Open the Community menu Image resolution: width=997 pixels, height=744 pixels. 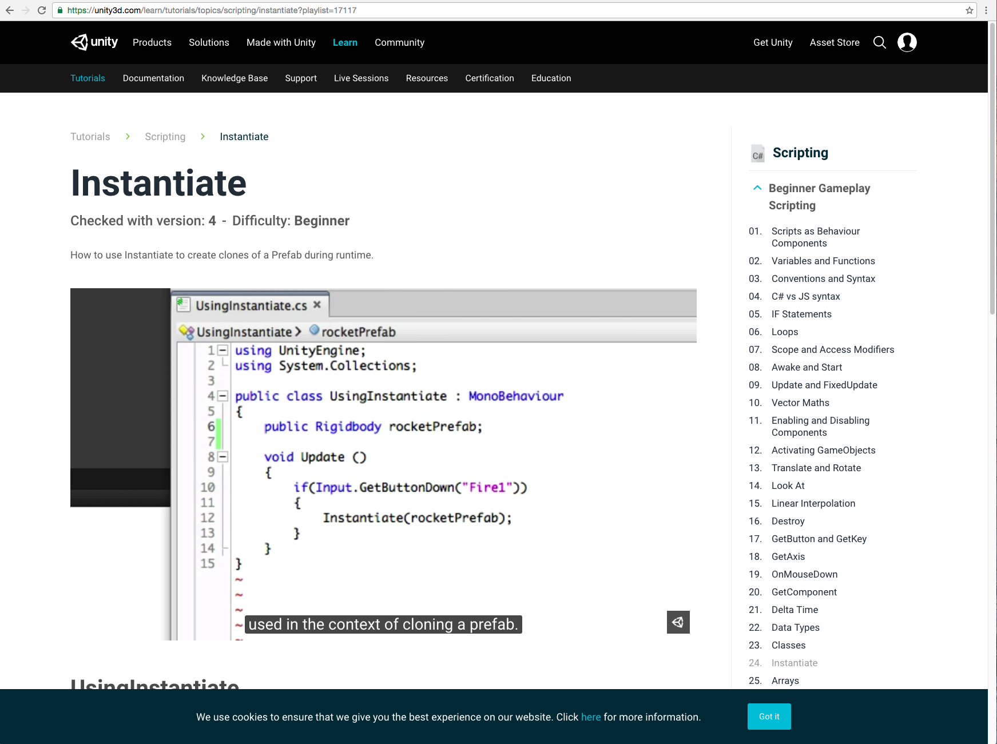point(399,42)
